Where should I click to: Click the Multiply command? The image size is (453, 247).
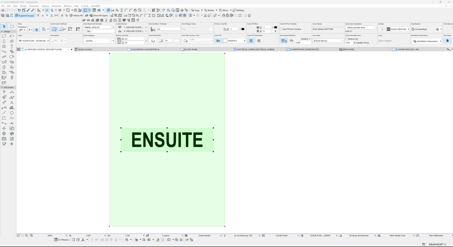239,10
